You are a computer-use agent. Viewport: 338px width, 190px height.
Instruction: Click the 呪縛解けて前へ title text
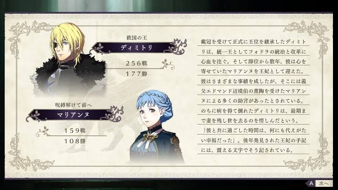click(73, 105)
